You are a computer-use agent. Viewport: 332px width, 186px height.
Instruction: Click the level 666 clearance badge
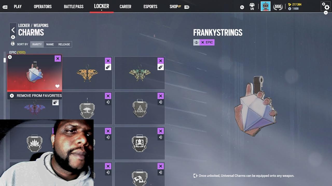(278, 6)
